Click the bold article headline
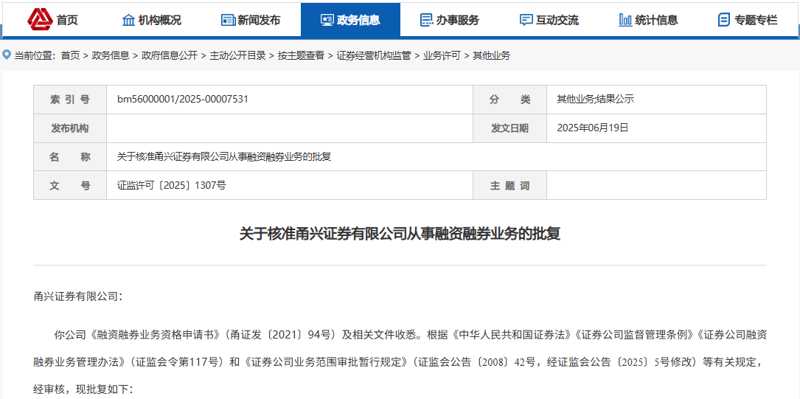This screenshot has height=399, width=800. pos(400,234)
